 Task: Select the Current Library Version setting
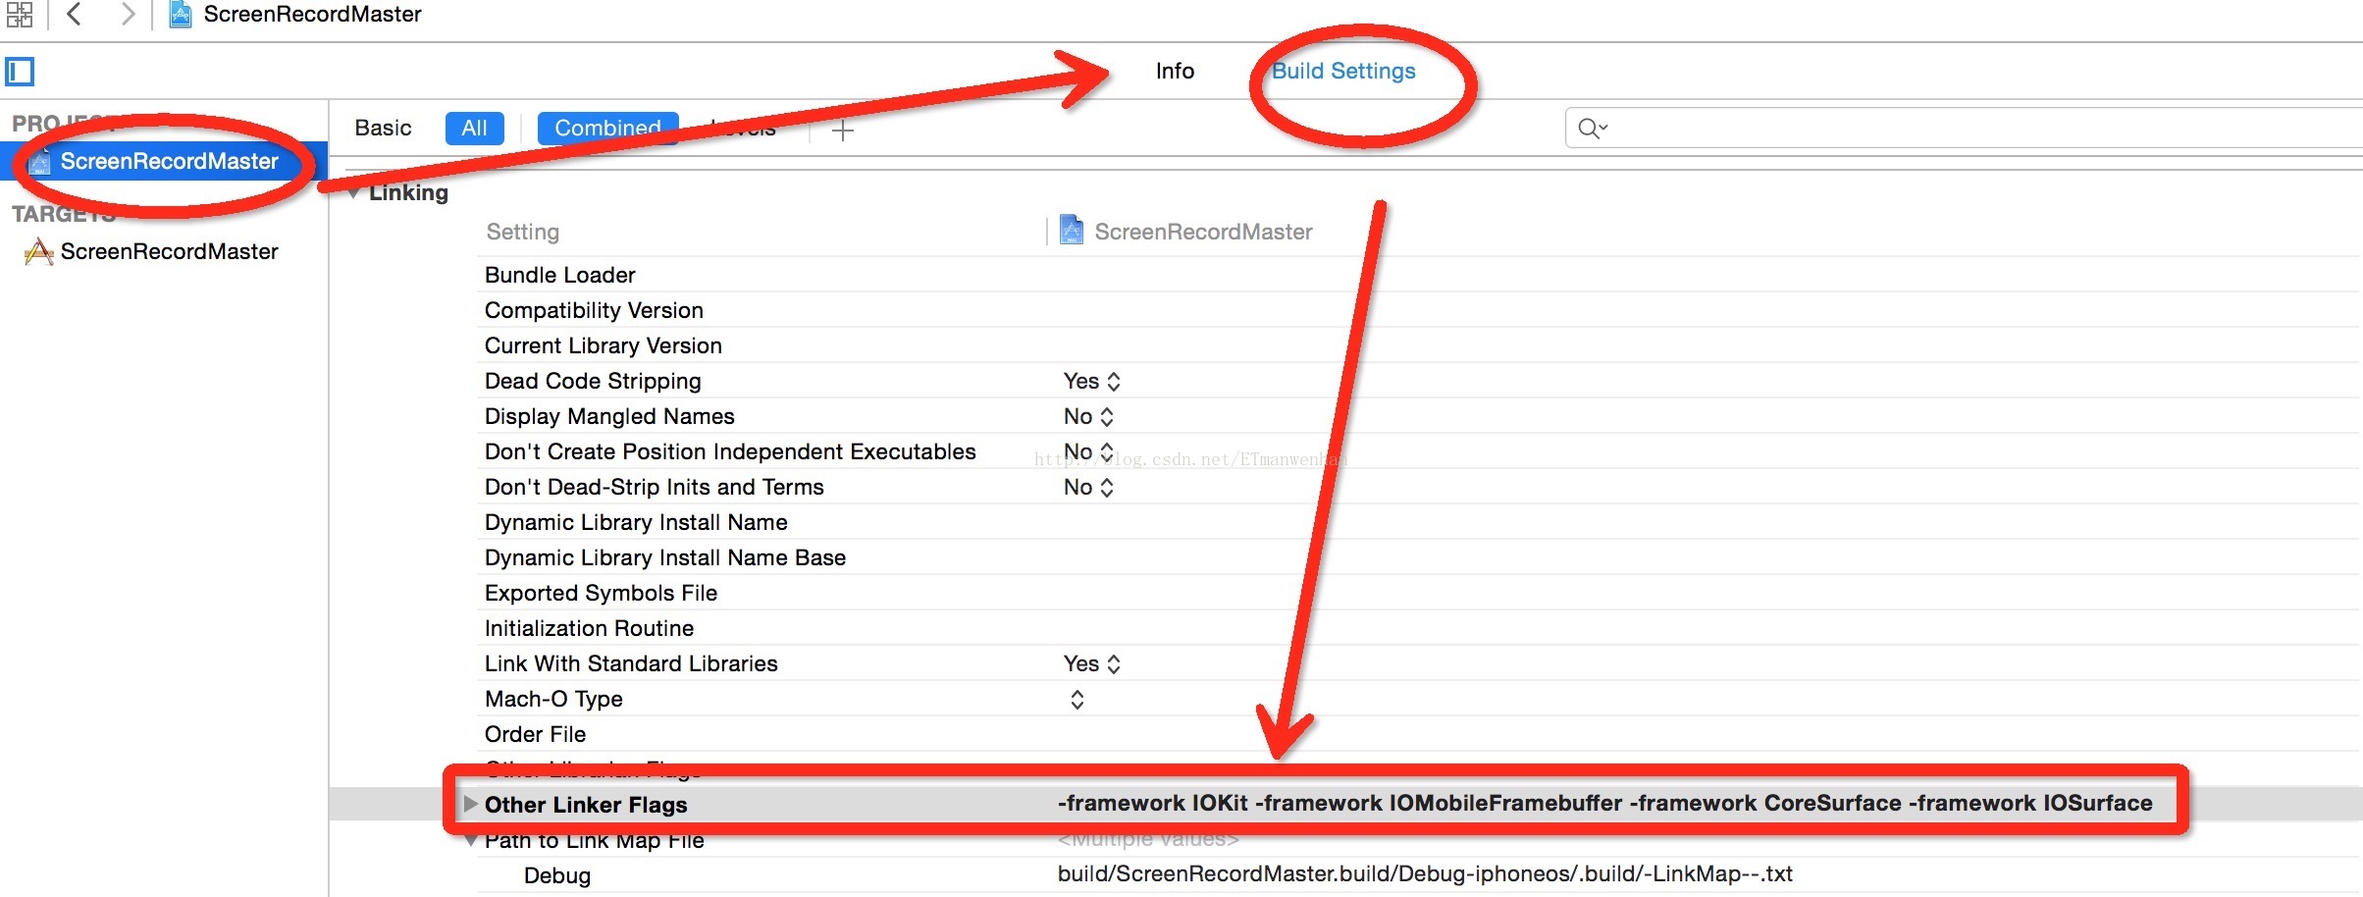603,345
